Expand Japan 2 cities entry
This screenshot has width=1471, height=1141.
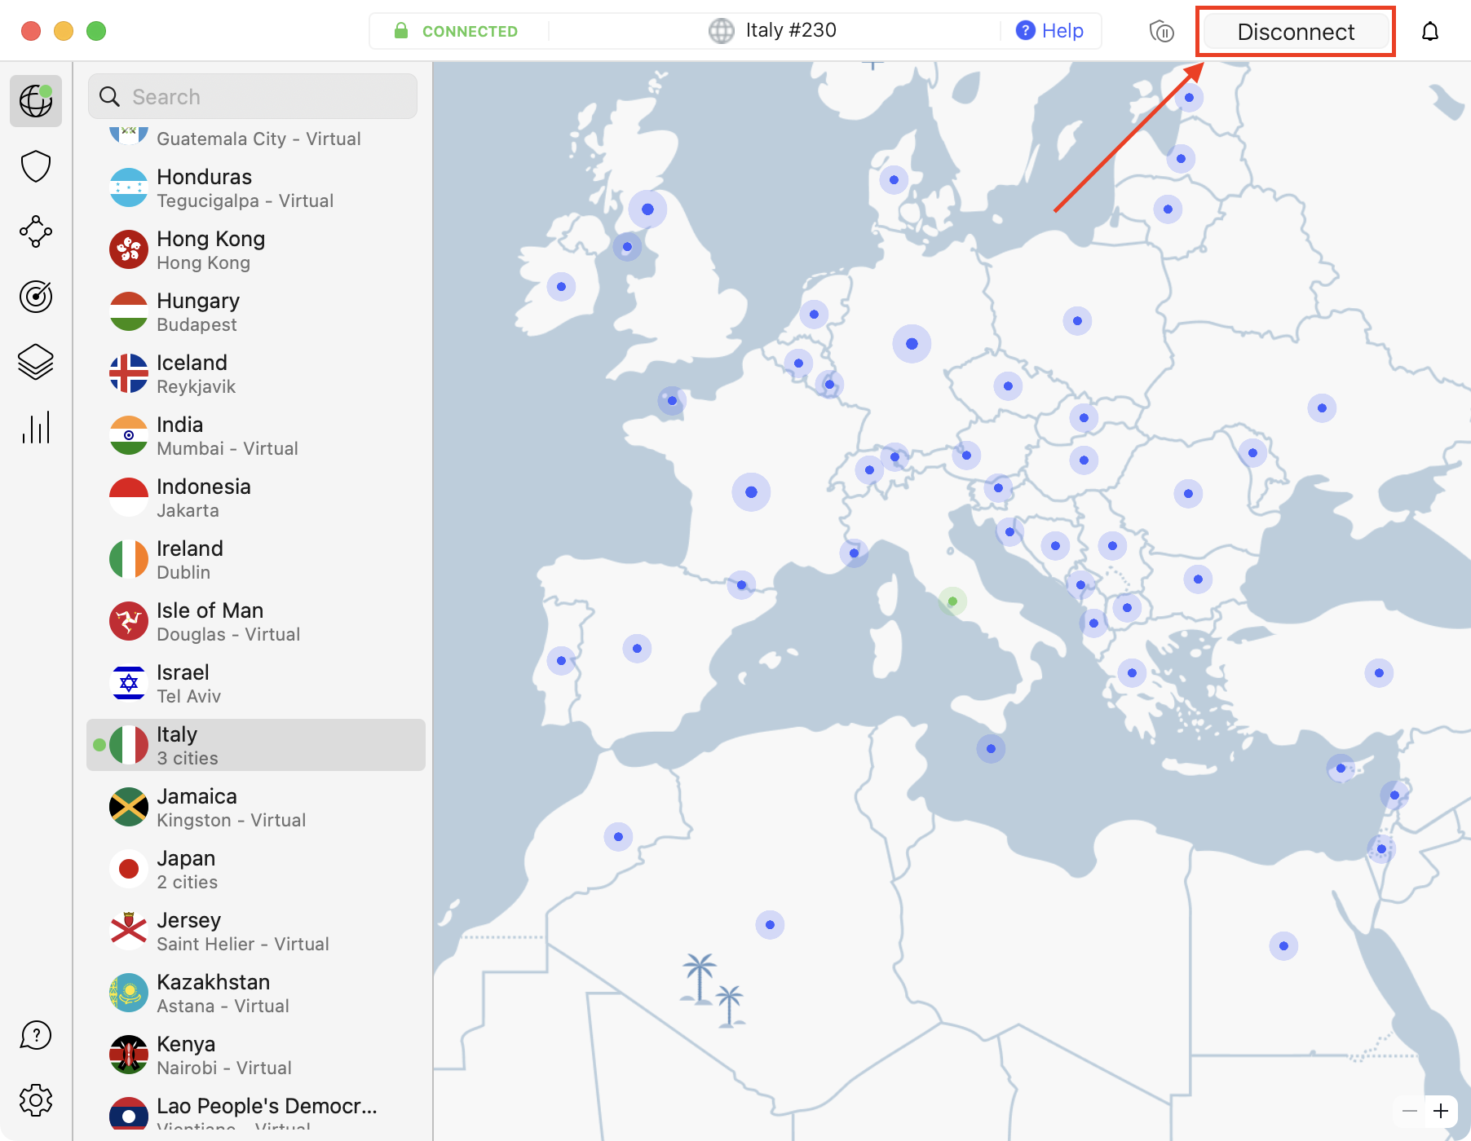[x=256, y=869]
